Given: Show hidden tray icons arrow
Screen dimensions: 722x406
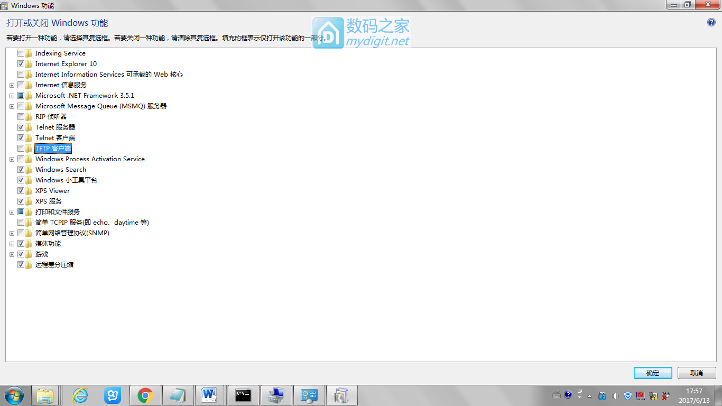Looking at the screenshot, I should [x=590, y=395].
